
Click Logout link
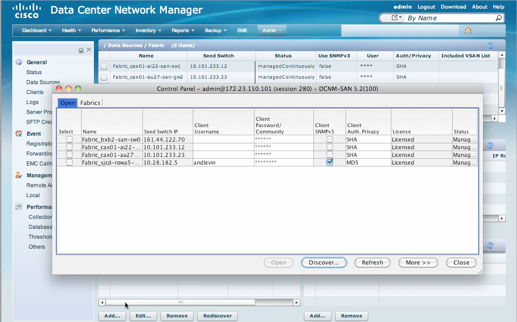(x=426, y=7)
